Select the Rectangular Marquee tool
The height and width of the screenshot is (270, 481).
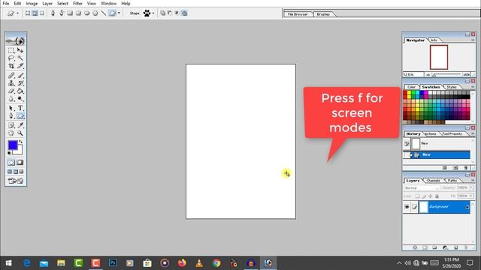11,50
